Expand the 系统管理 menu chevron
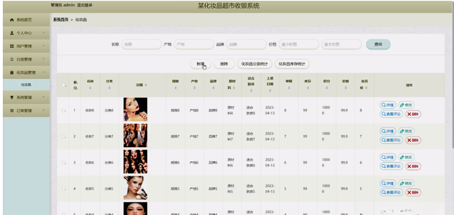 (x=43, y=97)
